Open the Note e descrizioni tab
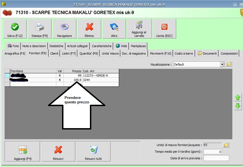The width and height of the screenshot is (243, 167). coord(34,46)
